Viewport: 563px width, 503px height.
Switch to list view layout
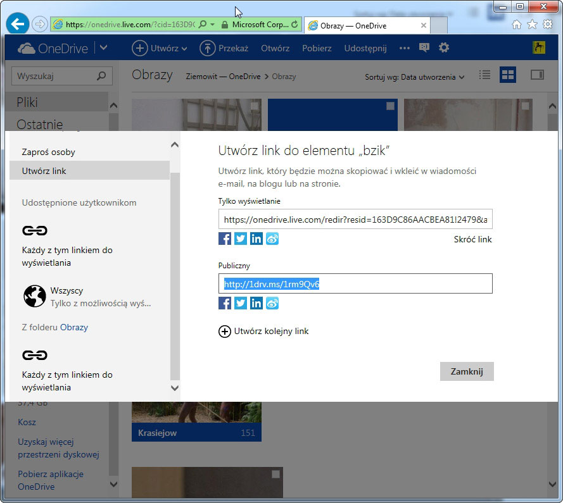click(484, 75)
